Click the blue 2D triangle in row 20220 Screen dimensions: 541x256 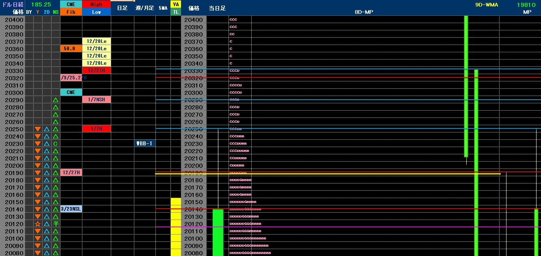[x=47, y=151]
